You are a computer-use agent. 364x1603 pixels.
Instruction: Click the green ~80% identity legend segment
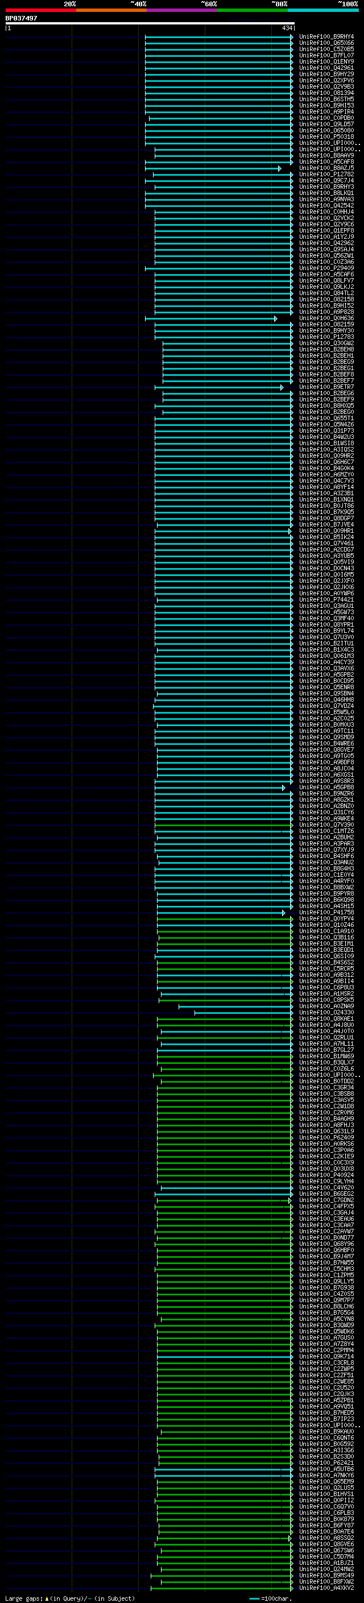point(253,10)
